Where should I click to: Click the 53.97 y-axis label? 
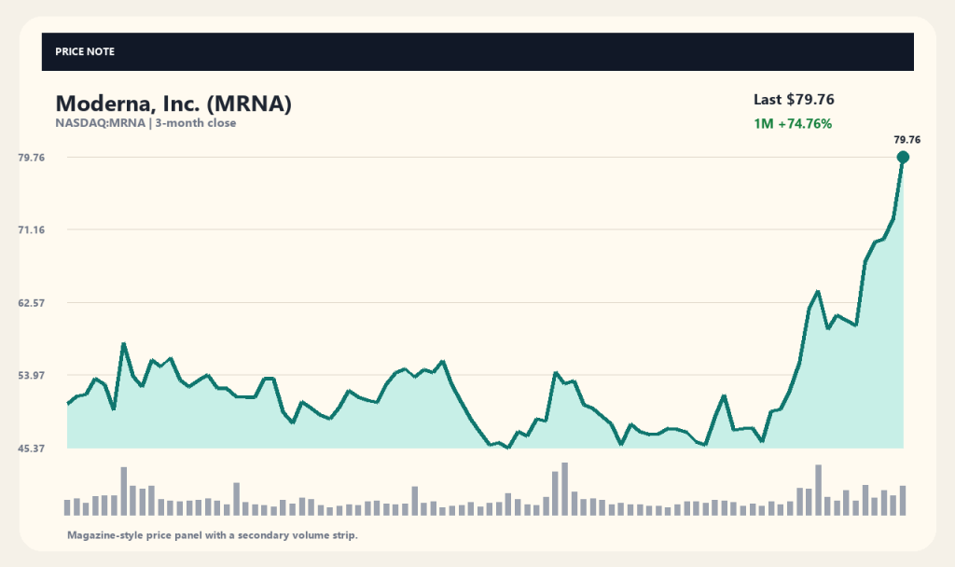coord(32,375)
